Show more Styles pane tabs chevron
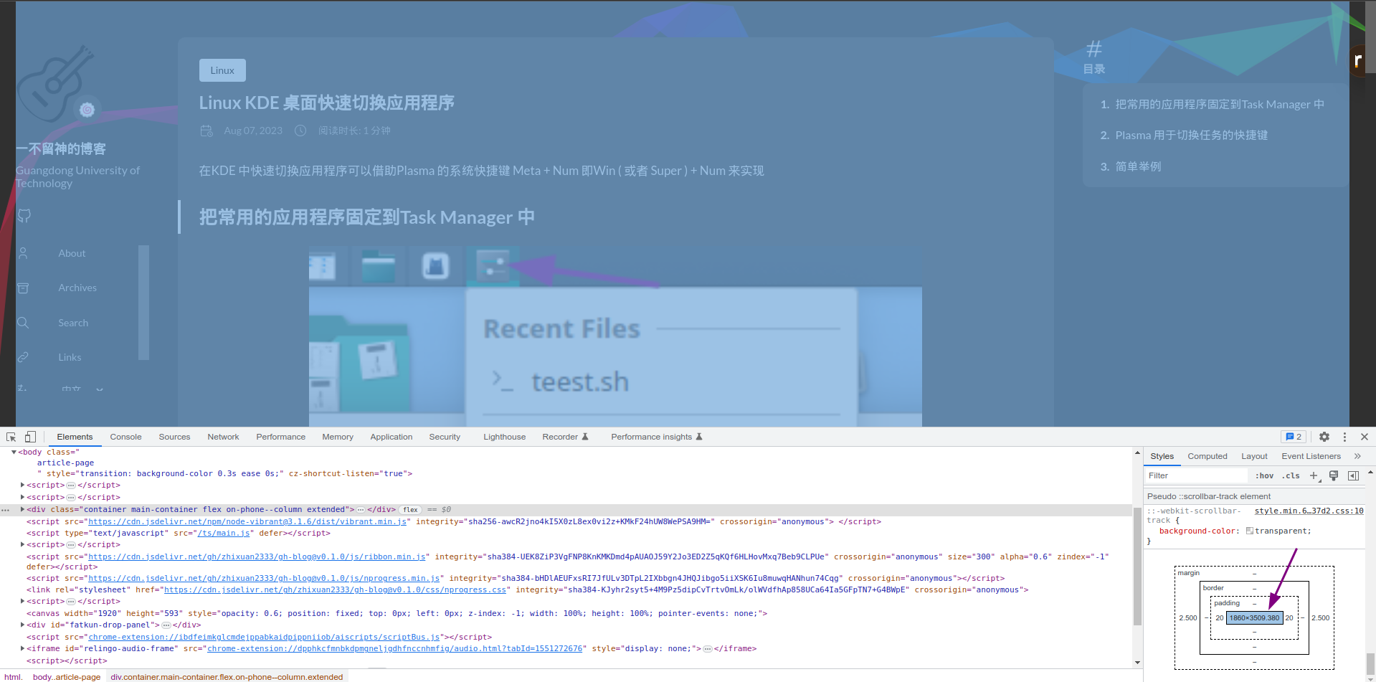The height and width of the screenshot is (682, 1376). 1357,456
